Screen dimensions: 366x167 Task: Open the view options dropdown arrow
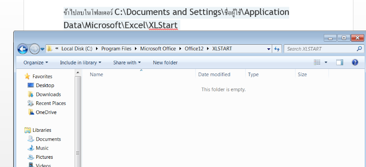(326, 62)
